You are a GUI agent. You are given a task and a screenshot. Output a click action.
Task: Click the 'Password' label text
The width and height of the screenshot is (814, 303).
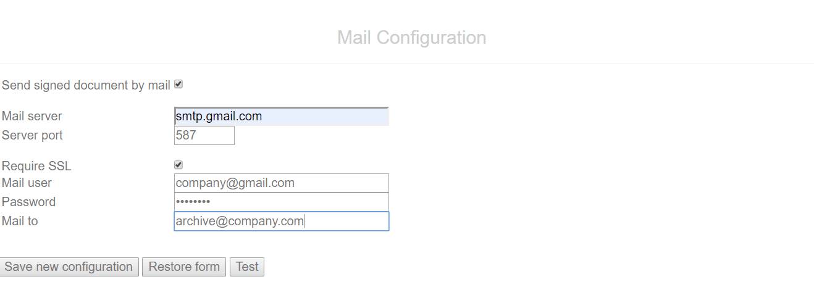[x=28, y=202]
